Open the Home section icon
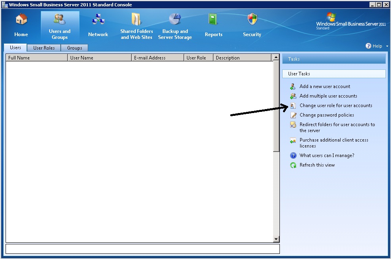391x259 pixels. pyautogui.click(x=21, y=19)
